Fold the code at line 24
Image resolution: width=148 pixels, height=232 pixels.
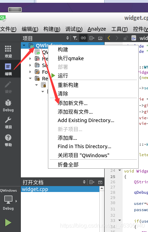coord(120,170)
